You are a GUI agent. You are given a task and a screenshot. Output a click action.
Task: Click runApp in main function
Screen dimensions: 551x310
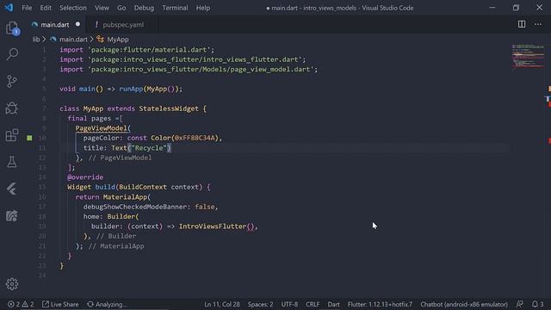point(131,89)
